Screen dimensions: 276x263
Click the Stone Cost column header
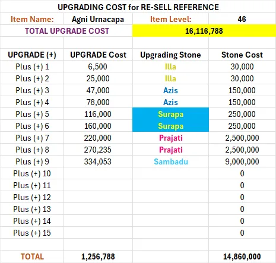click(242, 55)
